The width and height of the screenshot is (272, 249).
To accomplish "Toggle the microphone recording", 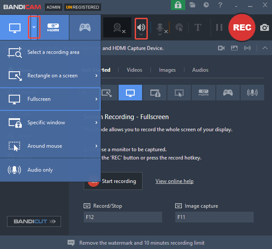I will (x=160, y=27).
